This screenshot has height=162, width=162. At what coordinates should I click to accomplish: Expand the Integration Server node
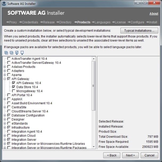(x=5, y=140)
